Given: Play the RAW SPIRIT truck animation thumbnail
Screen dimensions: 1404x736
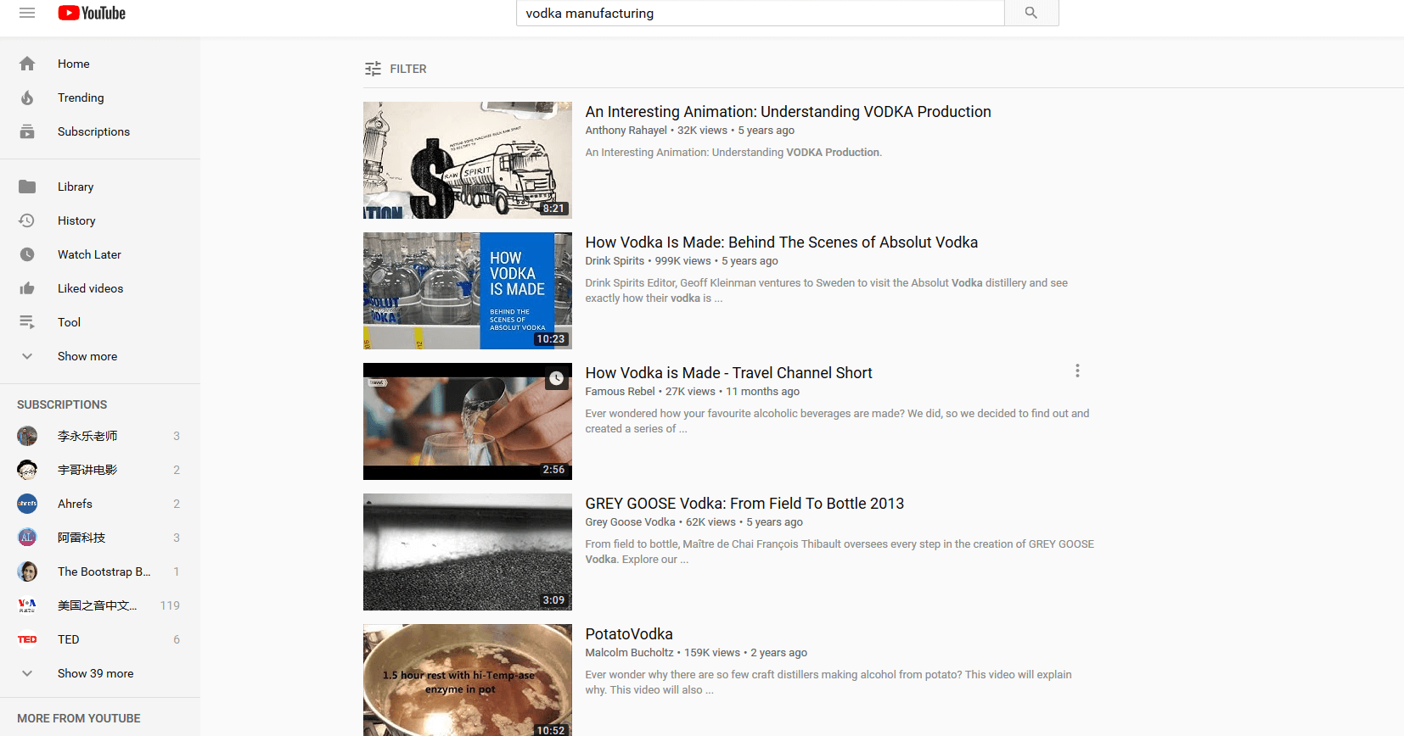Looking at the screenshot, I should pos(468,160).
